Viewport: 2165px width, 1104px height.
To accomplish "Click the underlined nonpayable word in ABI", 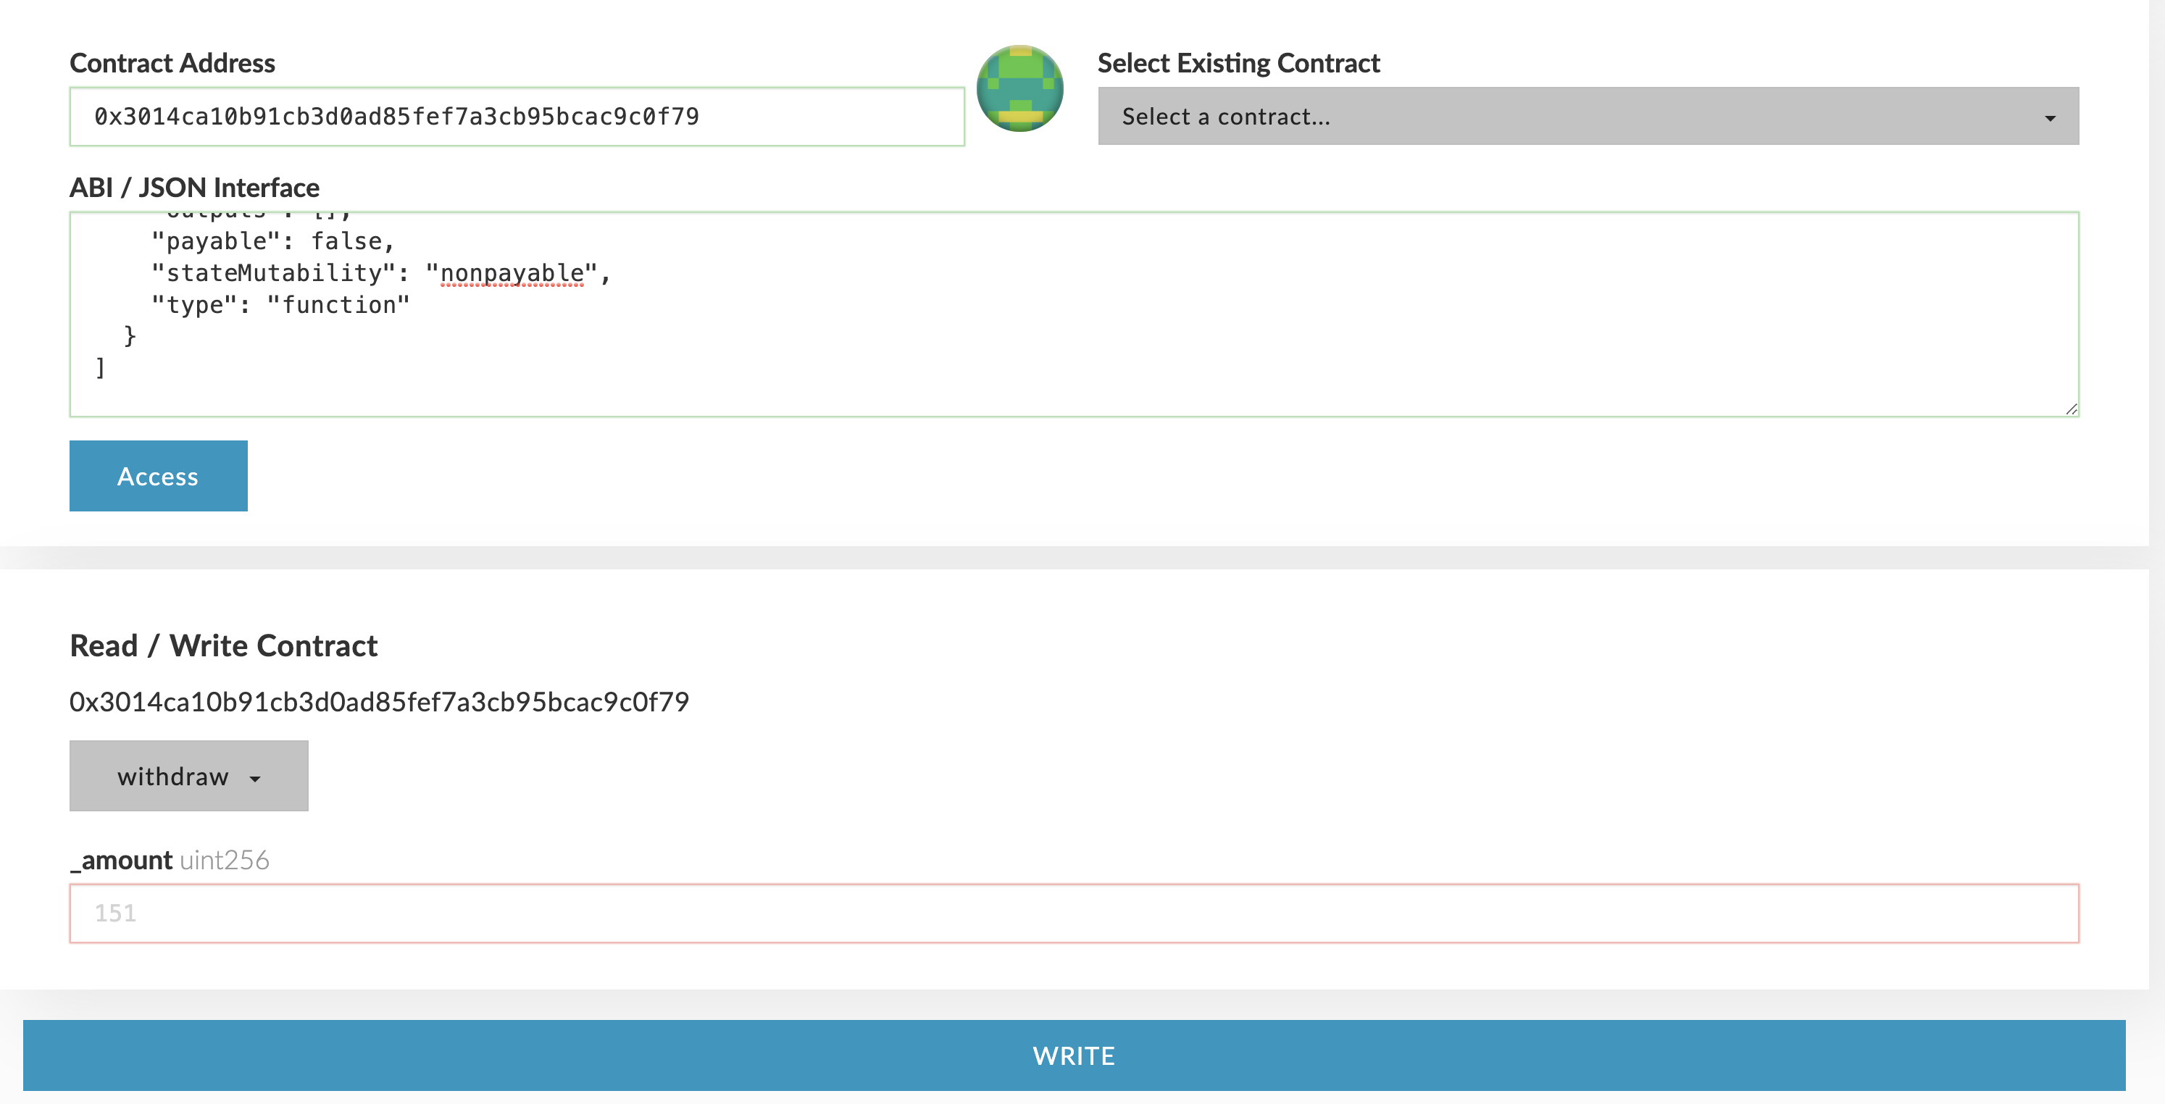I will [512, 273].
